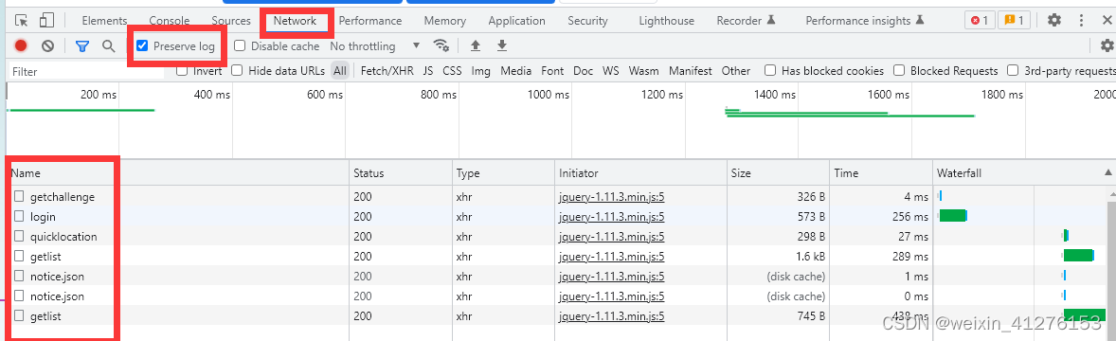Open the No throttling dropdown

pos(375,46)
